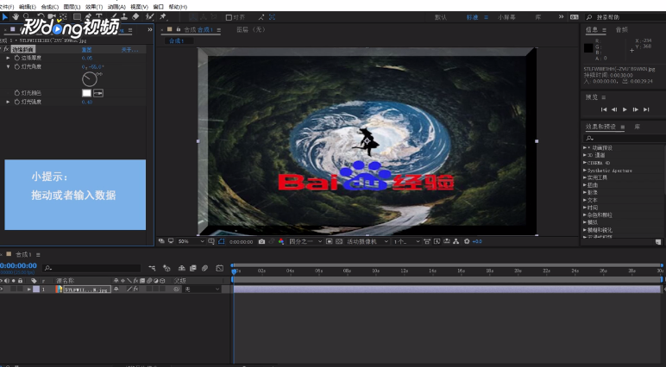
Task: Select the Puppet Pin tool
Action: point(163,17)
